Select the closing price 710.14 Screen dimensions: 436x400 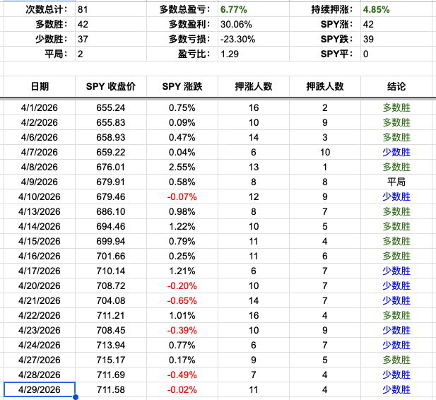click(x=111, y=271)
